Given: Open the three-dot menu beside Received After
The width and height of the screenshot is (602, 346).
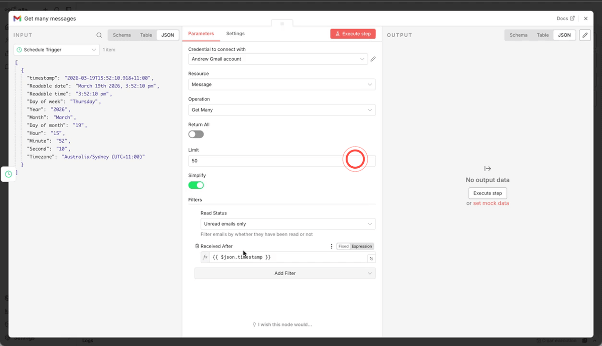Looking at the screenshot, I should pos(331,246).
